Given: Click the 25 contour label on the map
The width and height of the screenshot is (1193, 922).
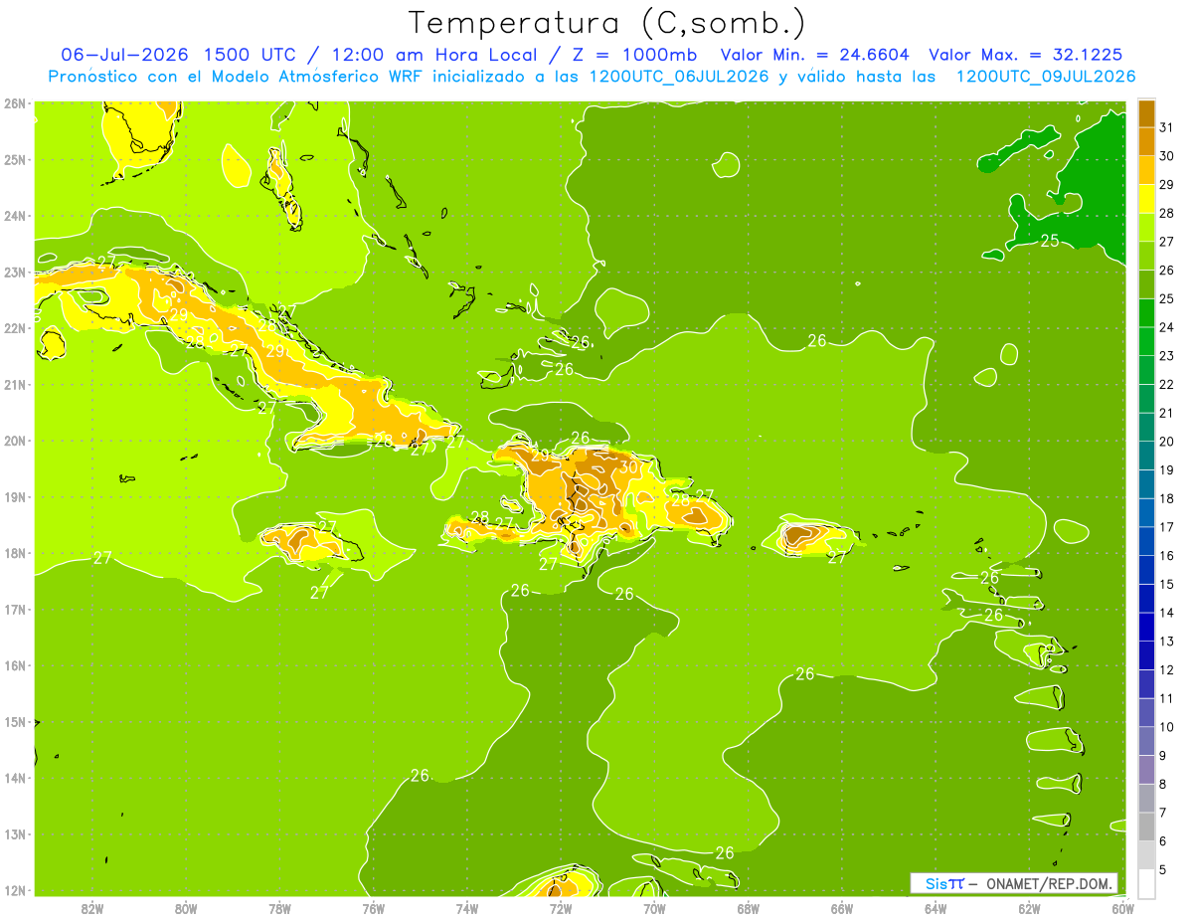Looking at the screenshot, I should point(1050,241).
